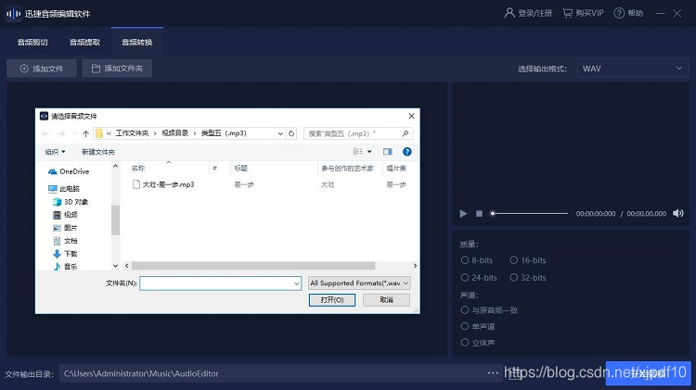Select 24-bits quality option
Image resolution: width=696 pixels, height=390 pixels.
[x=479, y=277]
